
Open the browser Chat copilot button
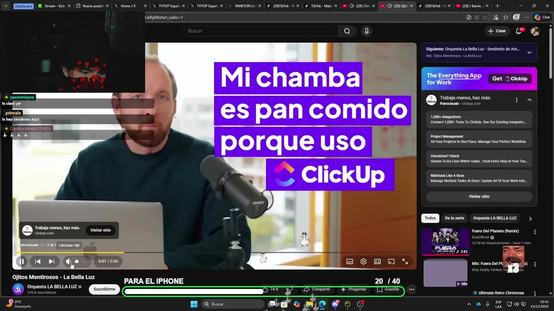(542, 17)
